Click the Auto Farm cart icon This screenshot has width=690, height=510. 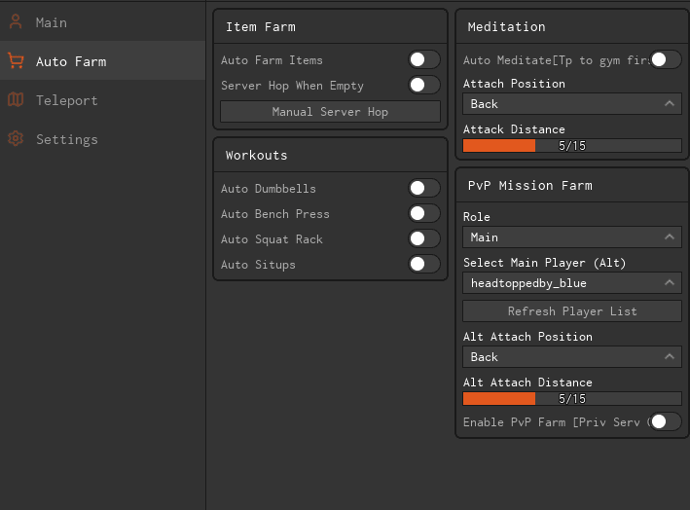[16, 61]
